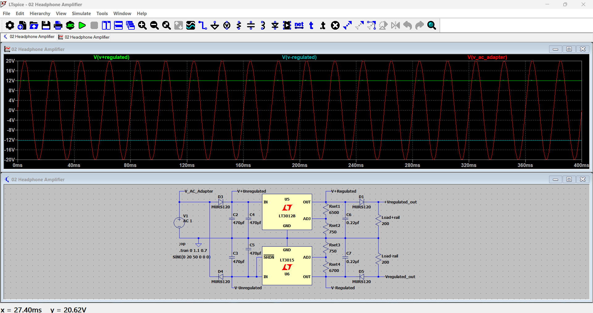This screenshot has width=593, height=313.
Task: Maximize the waveform plot window
Action: 569,49
